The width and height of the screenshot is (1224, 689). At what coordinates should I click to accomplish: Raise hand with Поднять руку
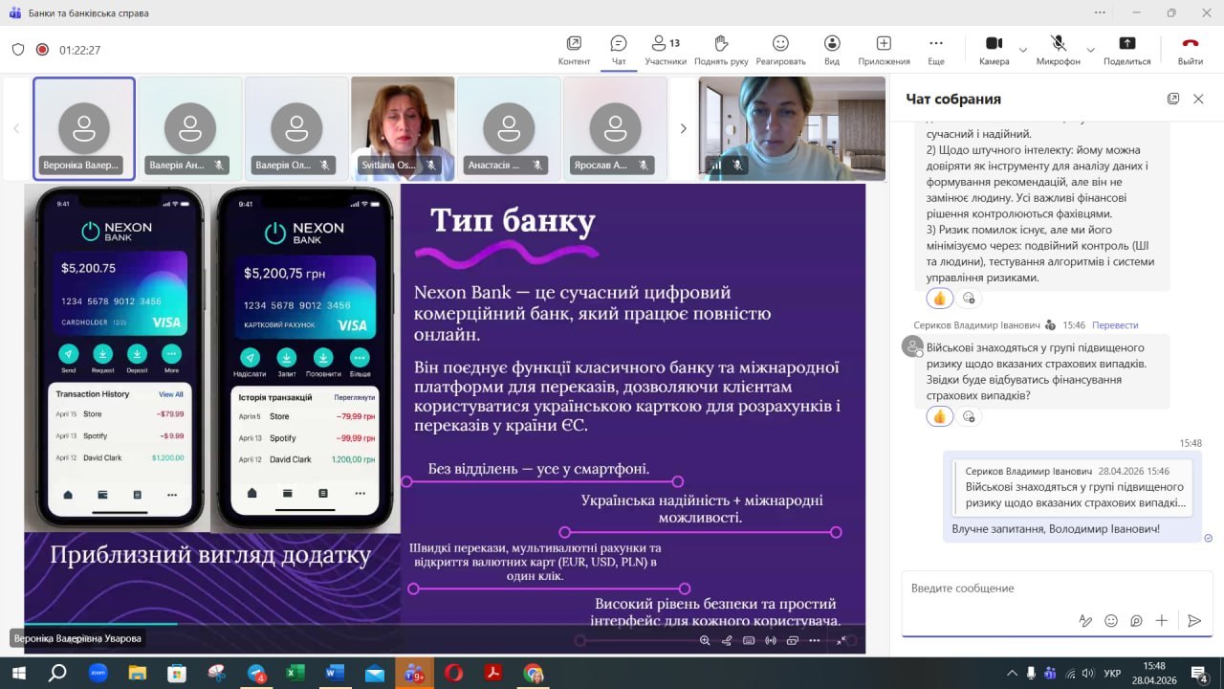721,50
